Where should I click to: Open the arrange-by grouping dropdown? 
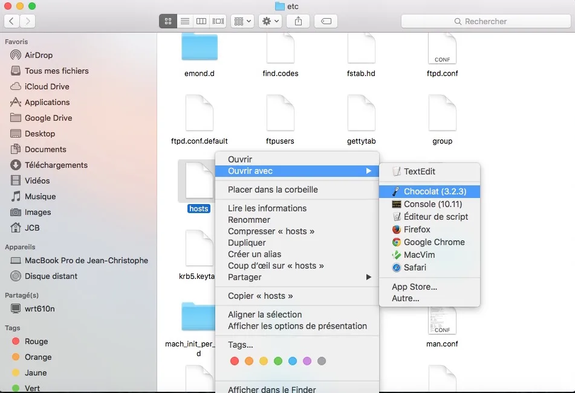pyautogui.click(x=242, y=21)
